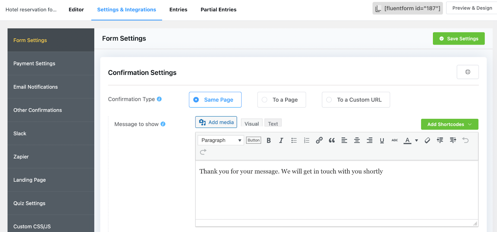
Task: Insert a link in message
Action: point(319,140)
